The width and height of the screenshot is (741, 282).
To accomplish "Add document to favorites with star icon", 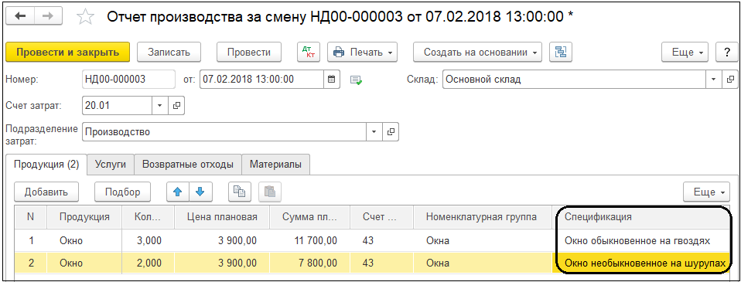I will 85,18.
